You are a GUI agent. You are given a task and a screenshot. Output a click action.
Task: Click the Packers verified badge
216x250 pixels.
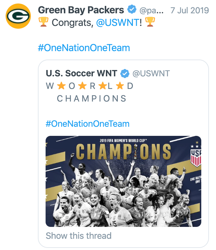pos(132,9)
